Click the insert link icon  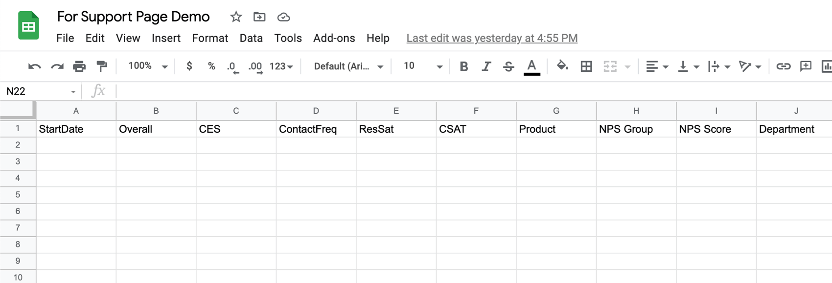(x=783, y=66)
